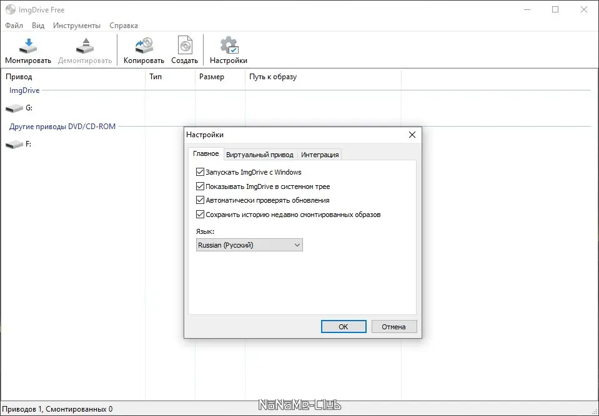Open the Вид menu
Viewport: 599px width, 416px height.
(38, 26)
